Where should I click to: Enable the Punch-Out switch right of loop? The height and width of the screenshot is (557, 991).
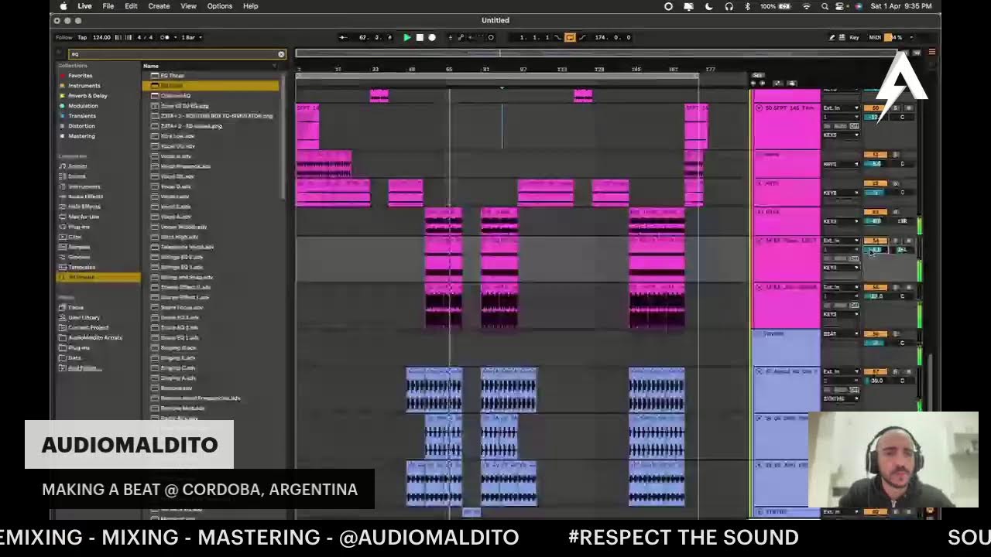coord(582,37)
